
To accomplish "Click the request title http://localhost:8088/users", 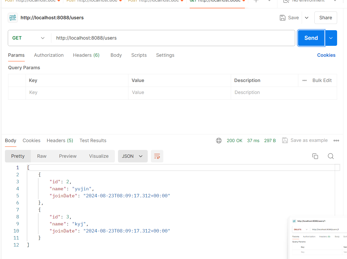I will (52, 18).
